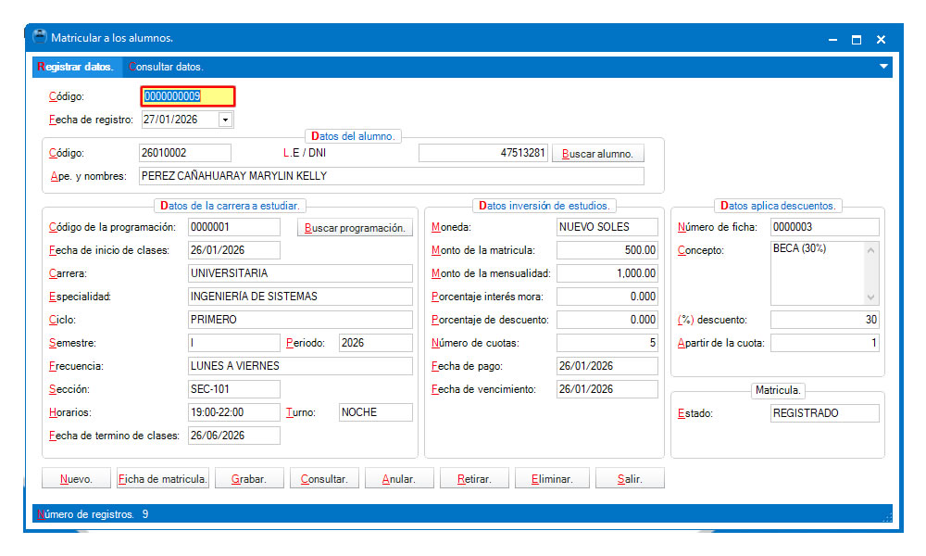Click the Buscar alumno button
Viewport: 926px width, 556px height.
click(x=597, y=154)
